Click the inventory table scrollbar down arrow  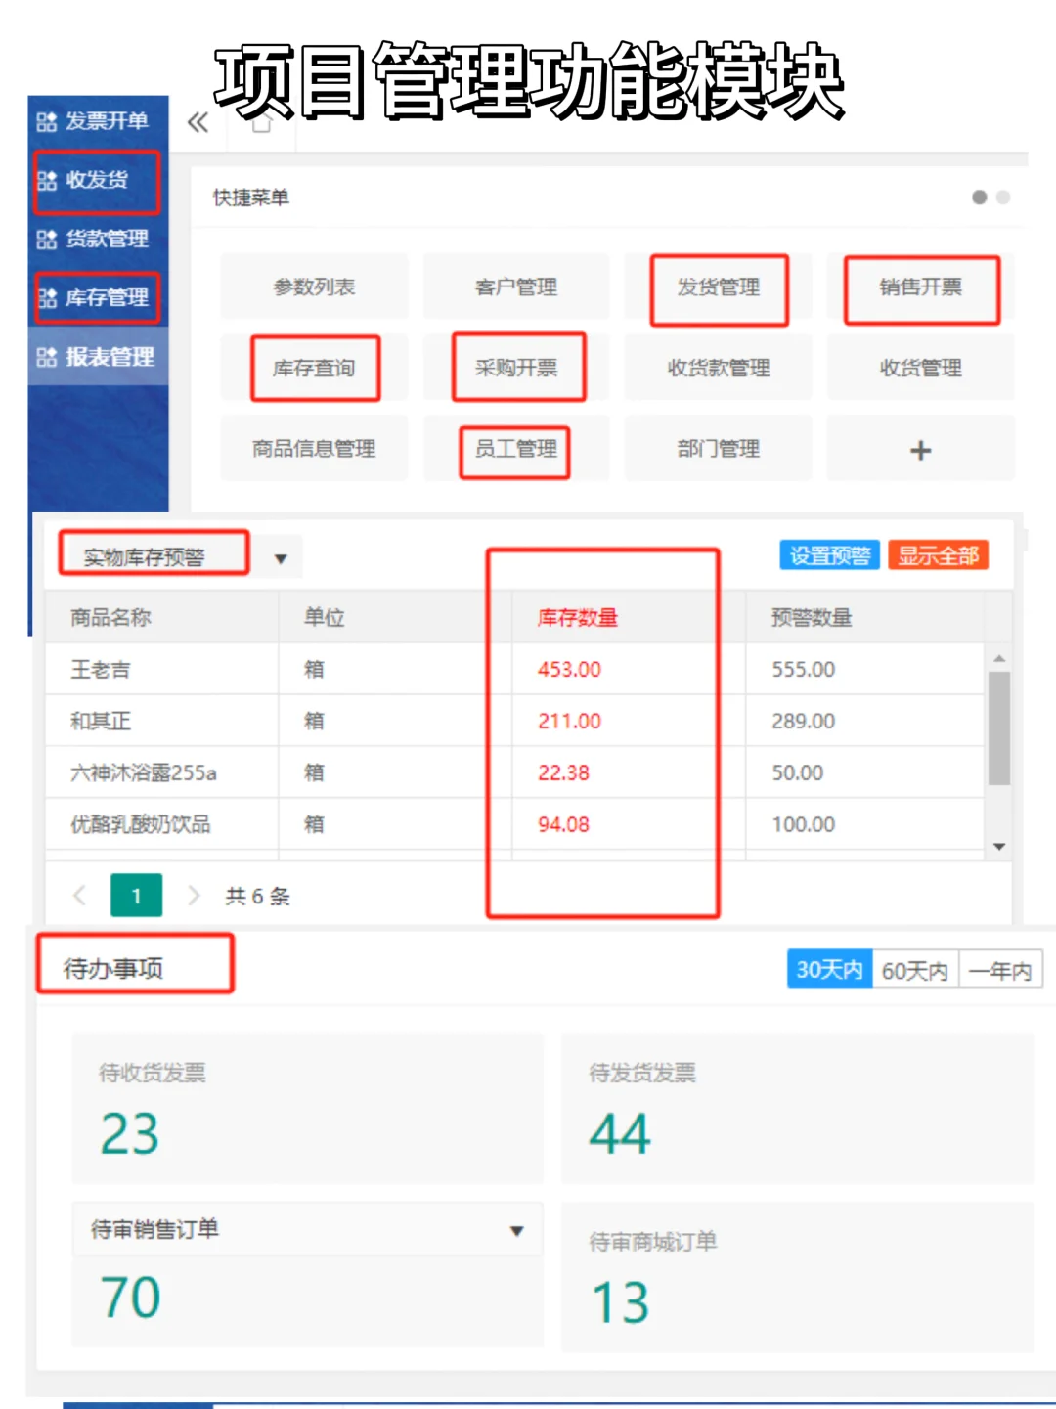coord(999,846)
